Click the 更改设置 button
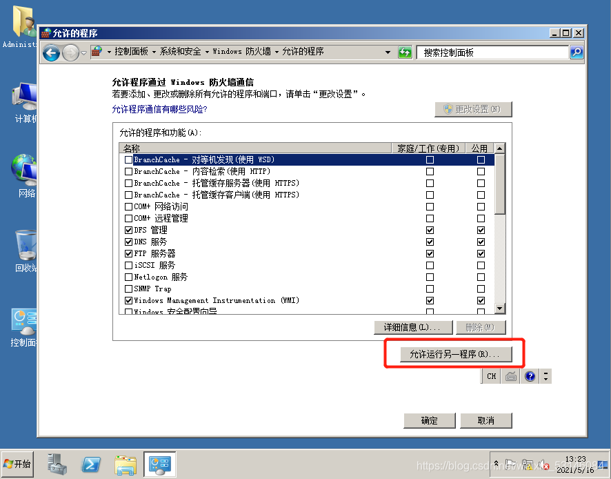The height and width of the screenshot is (479, 611). (x=473, y=109)
